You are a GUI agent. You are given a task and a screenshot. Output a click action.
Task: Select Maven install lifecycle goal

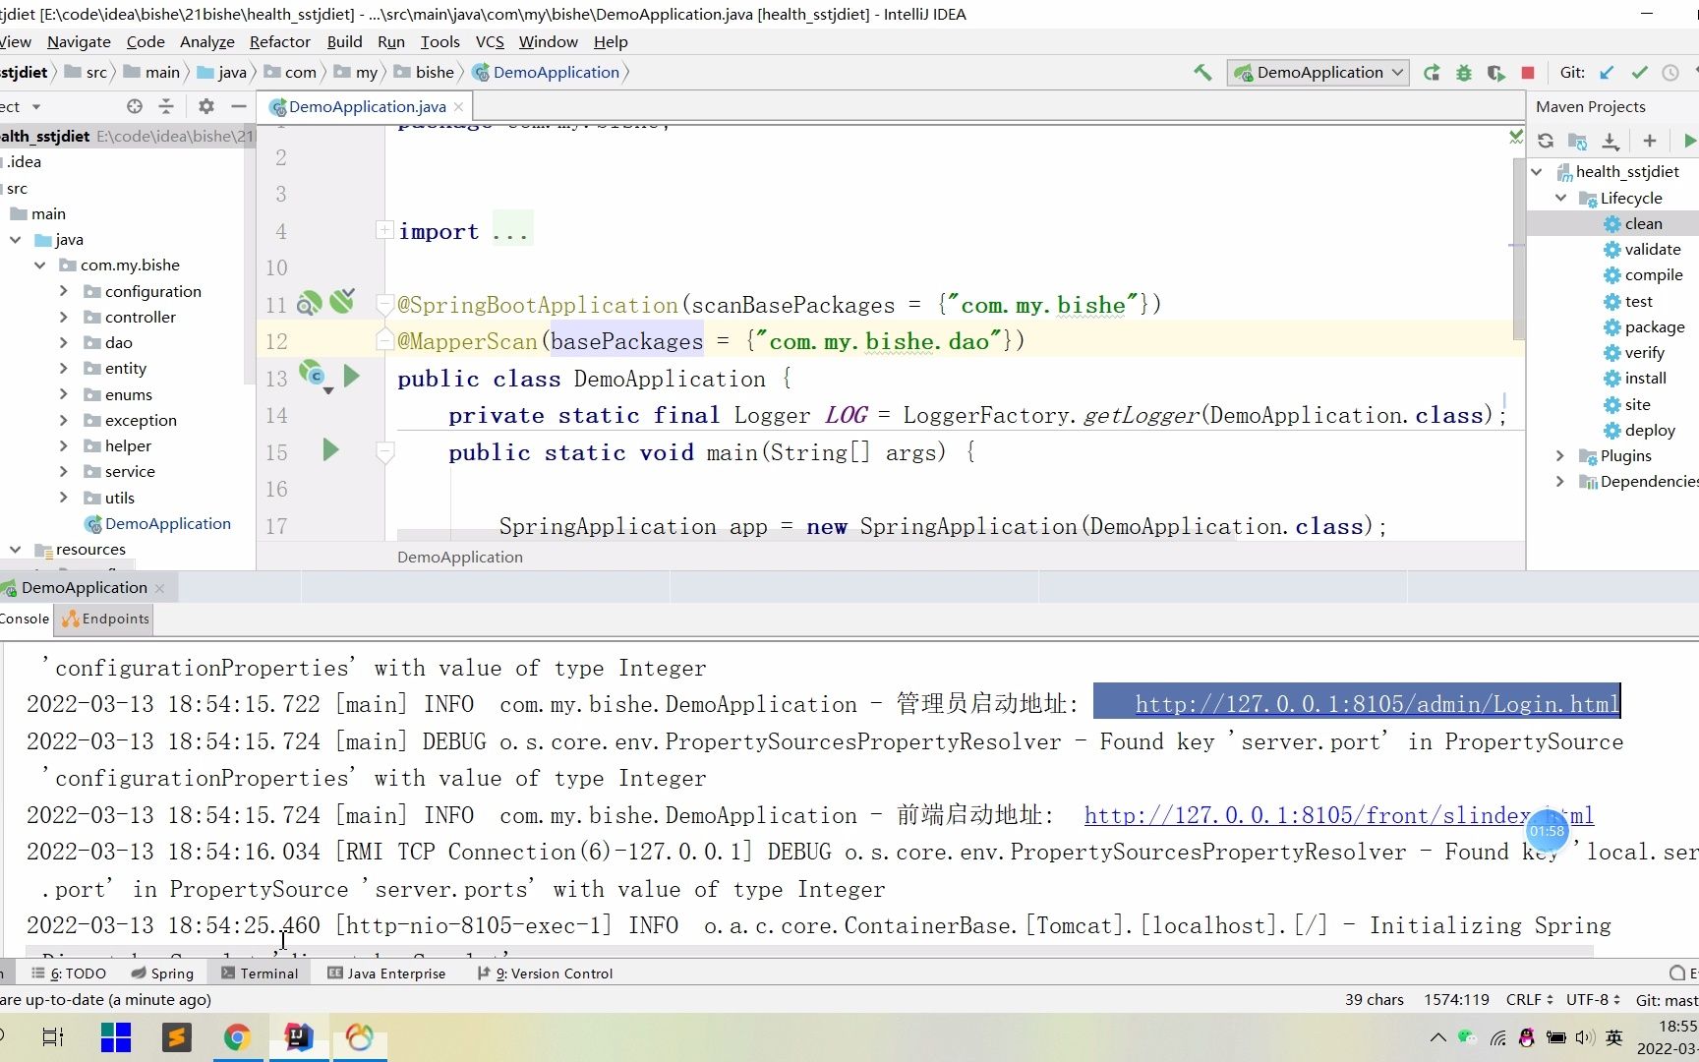pyautogui.click(x=1645, y=378)
